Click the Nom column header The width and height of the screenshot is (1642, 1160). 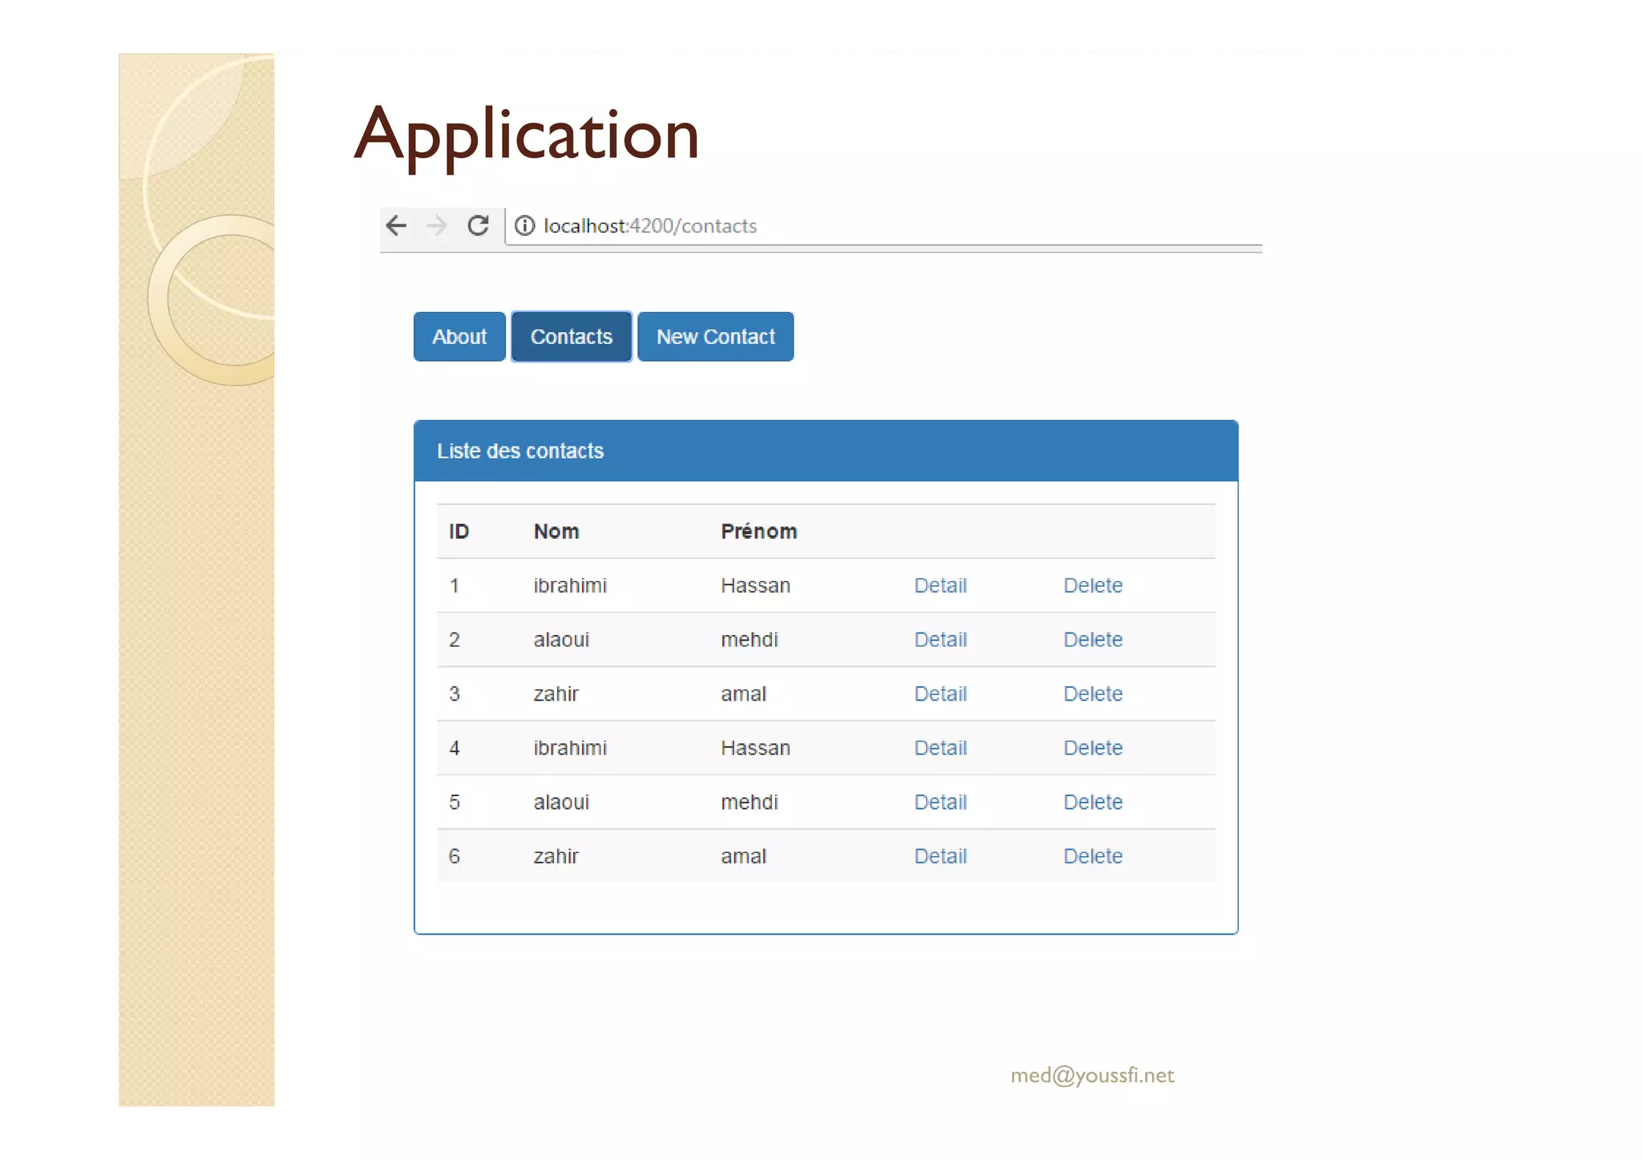pos(556,531)
